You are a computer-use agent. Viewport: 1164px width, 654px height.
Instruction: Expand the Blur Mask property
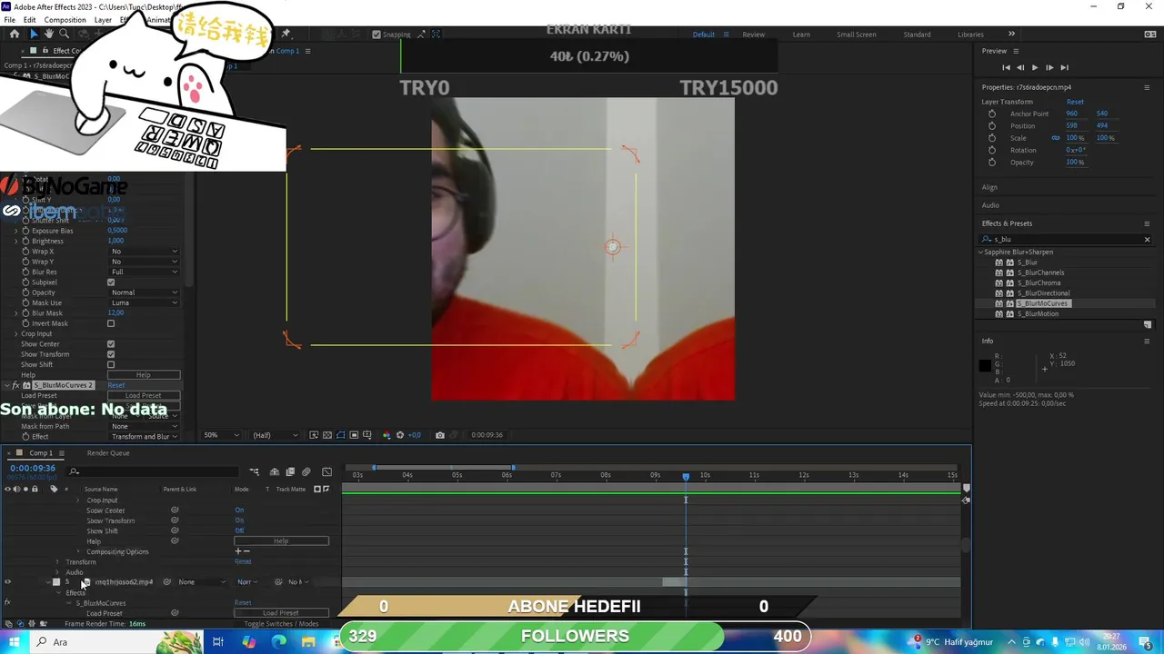coord(15,313)
